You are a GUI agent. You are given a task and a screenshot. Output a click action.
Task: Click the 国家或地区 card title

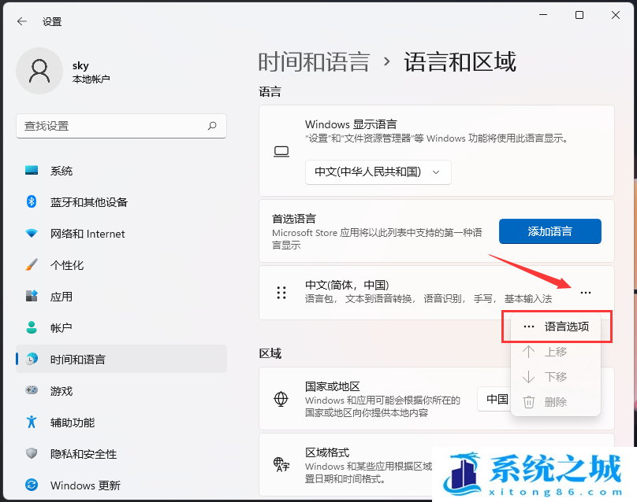(x=333, y=386)
